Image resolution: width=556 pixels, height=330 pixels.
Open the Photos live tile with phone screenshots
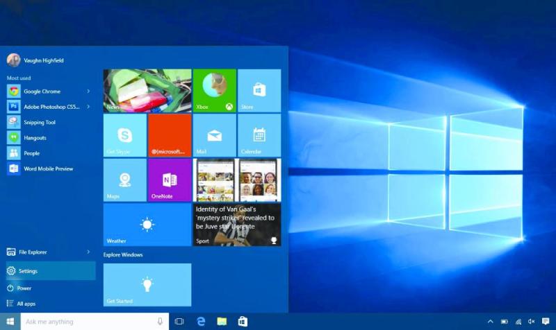coord(237,180)
